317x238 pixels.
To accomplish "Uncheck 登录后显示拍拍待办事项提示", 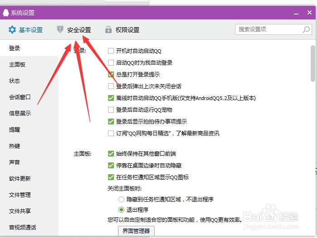I will click(111, 122).
